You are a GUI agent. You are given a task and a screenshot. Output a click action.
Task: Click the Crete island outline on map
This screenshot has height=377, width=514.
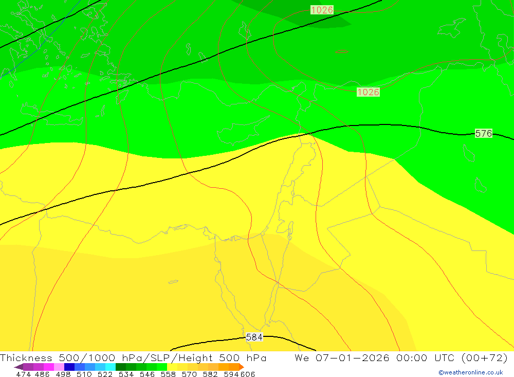pos(52,115)
